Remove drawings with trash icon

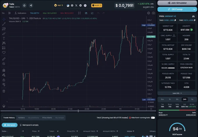[4, 91]
